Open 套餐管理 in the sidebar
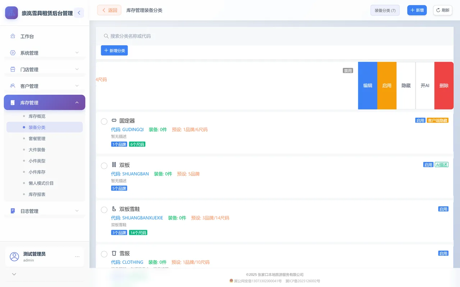Image resolution: width=460 pixels, height=287 pixels. point(45,138)
